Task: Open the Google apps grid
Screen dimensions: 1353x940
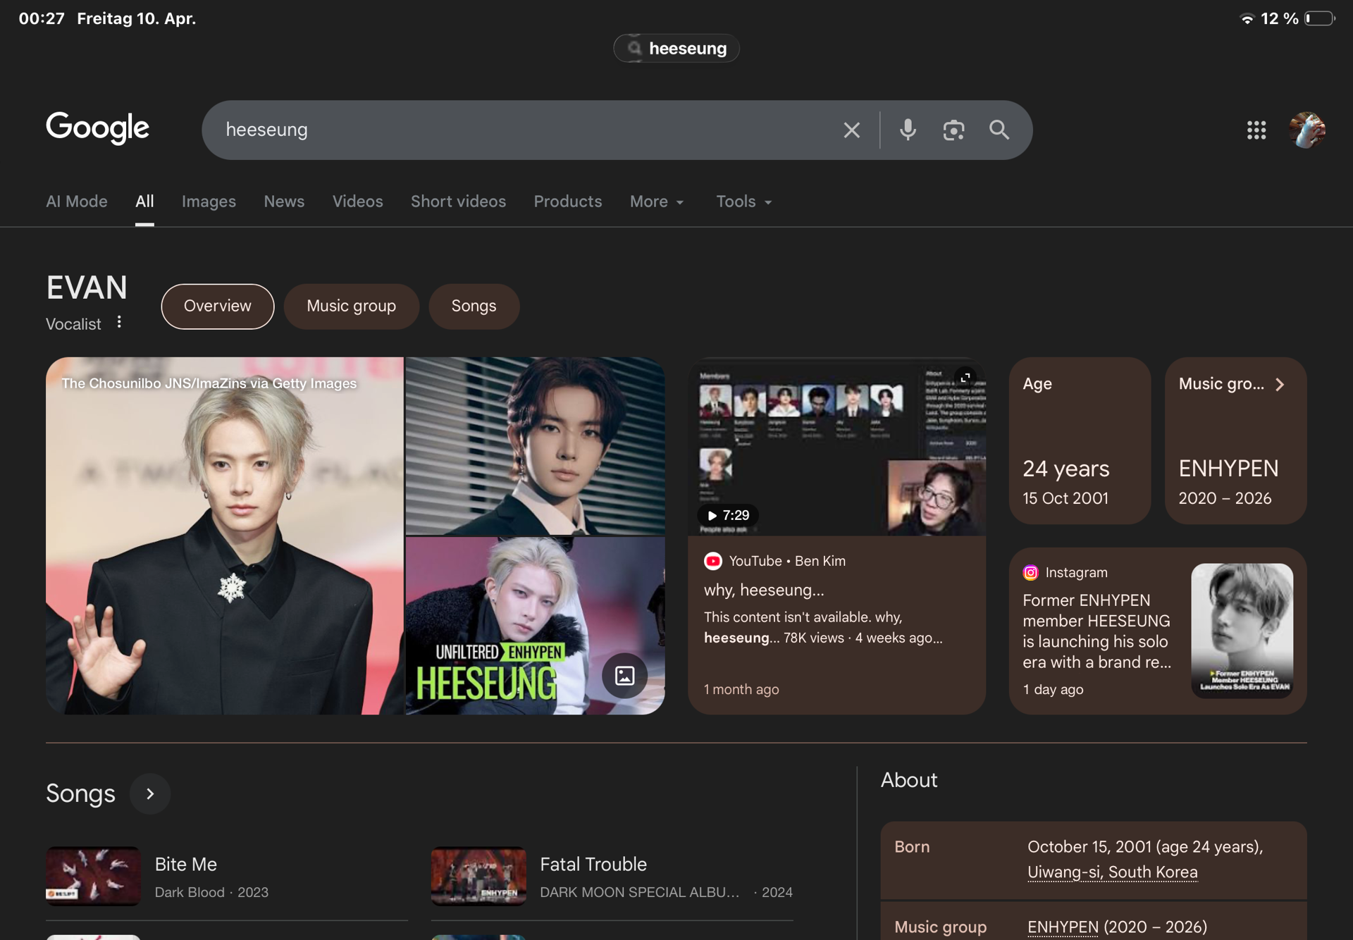Action: pyautogui.click(x=1256, y=130)
